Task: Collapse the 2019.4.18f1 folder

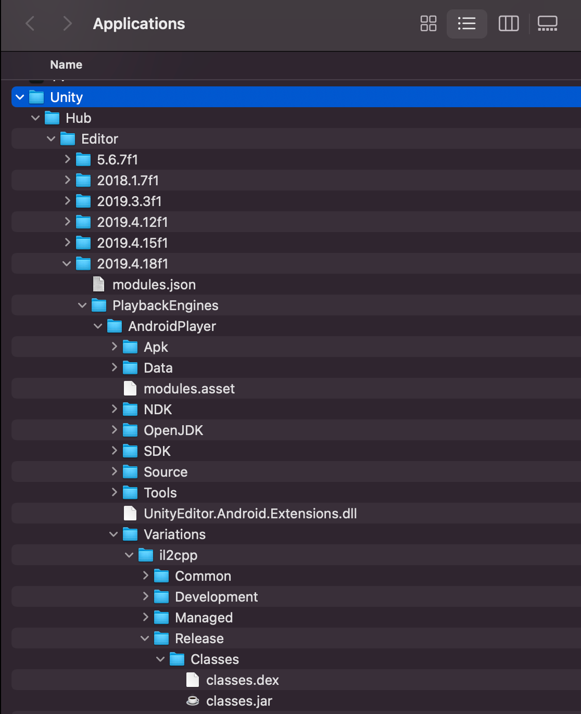Action: pyautogui.click(x=67, y=264)
